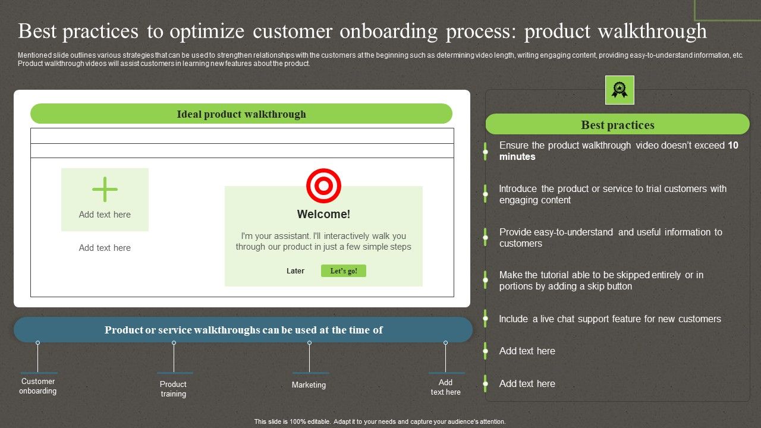Viewport: 761px width, 428px height.
Task: Select the blue walkthroughs banner
Action: coord(244,329)
